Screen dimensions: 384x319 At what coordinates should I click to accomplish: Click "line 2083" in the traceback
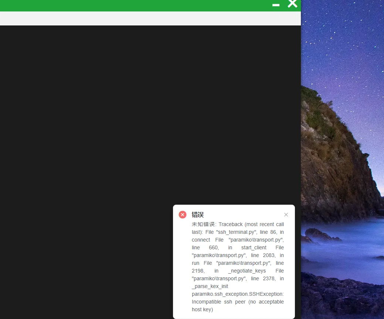coord(263,255)
